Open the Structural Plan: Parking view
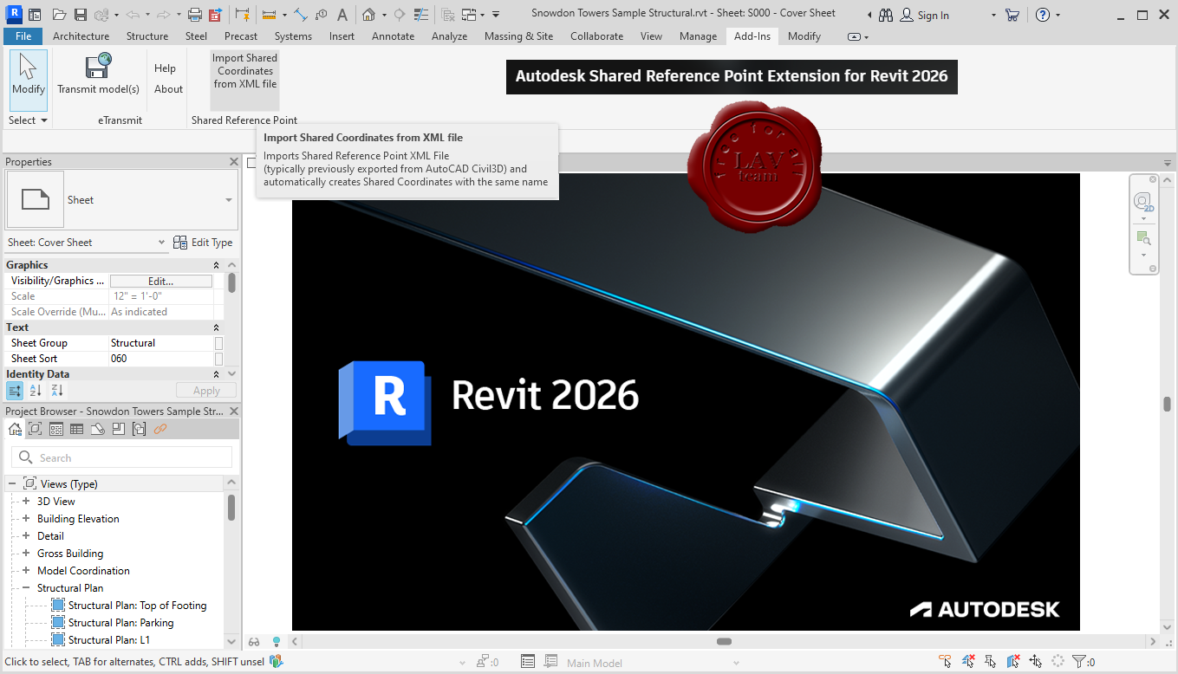 point(120,623)
